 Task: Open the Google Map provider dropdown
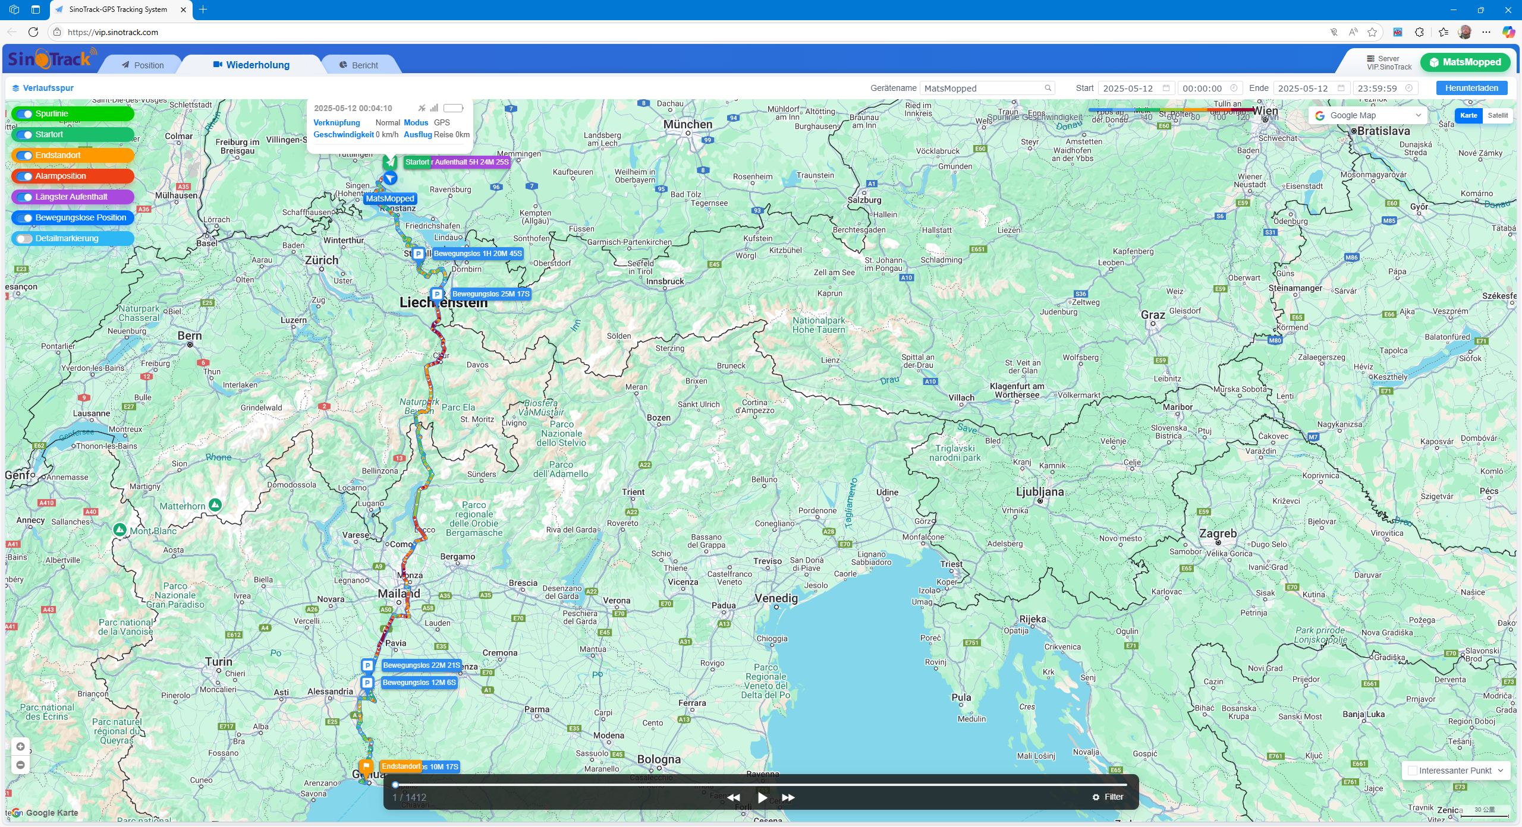[x=1367, y=115]
